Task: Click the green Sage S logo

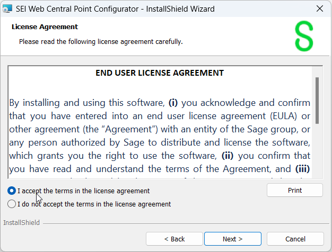Action: coord(304,36)
